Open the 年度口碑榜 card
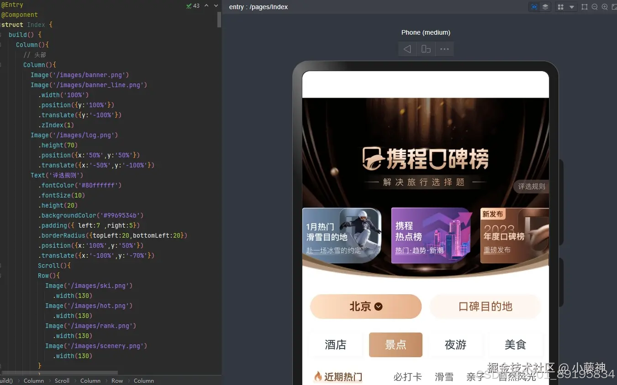This screenshot has width=617, height=385. click(x=515, y=236)
